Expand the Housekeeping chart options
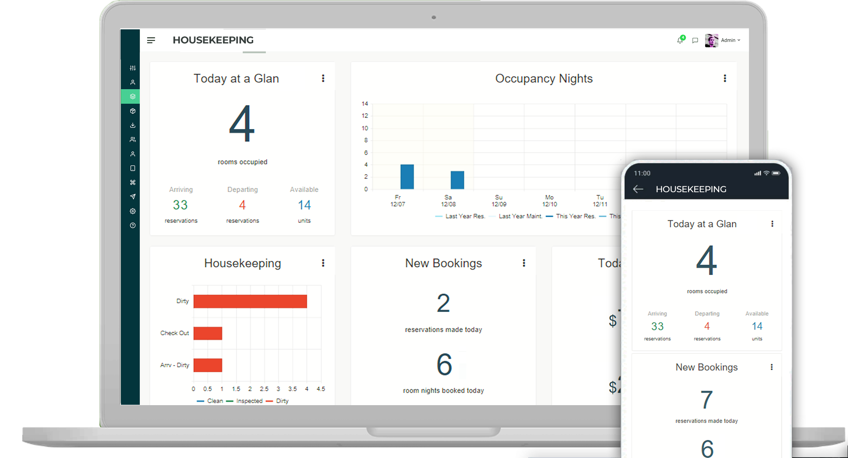Screen dimensions: 848x458 click(323, 263)
